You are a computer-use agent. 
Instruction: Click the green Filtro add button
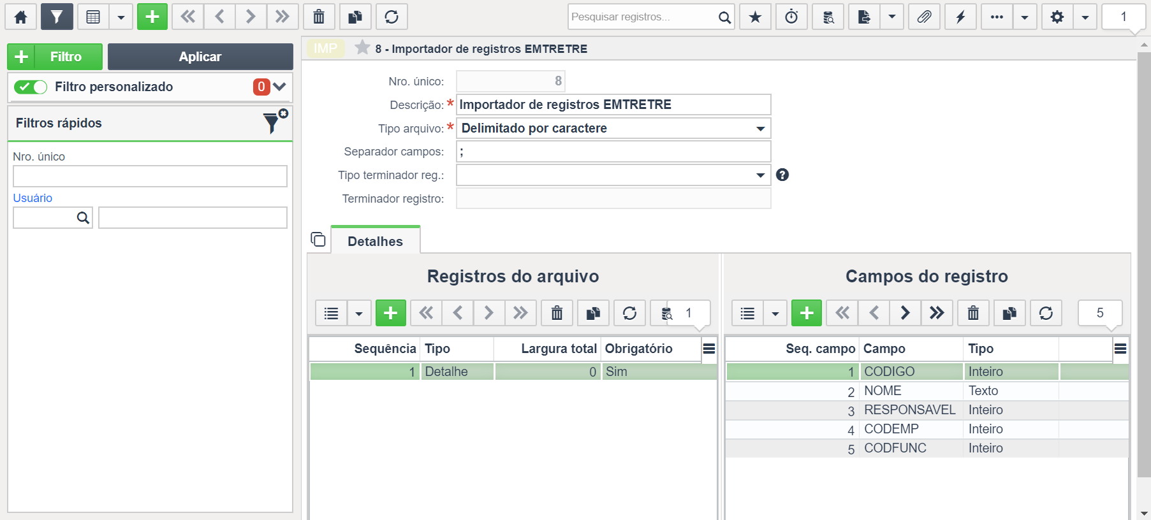55,57
